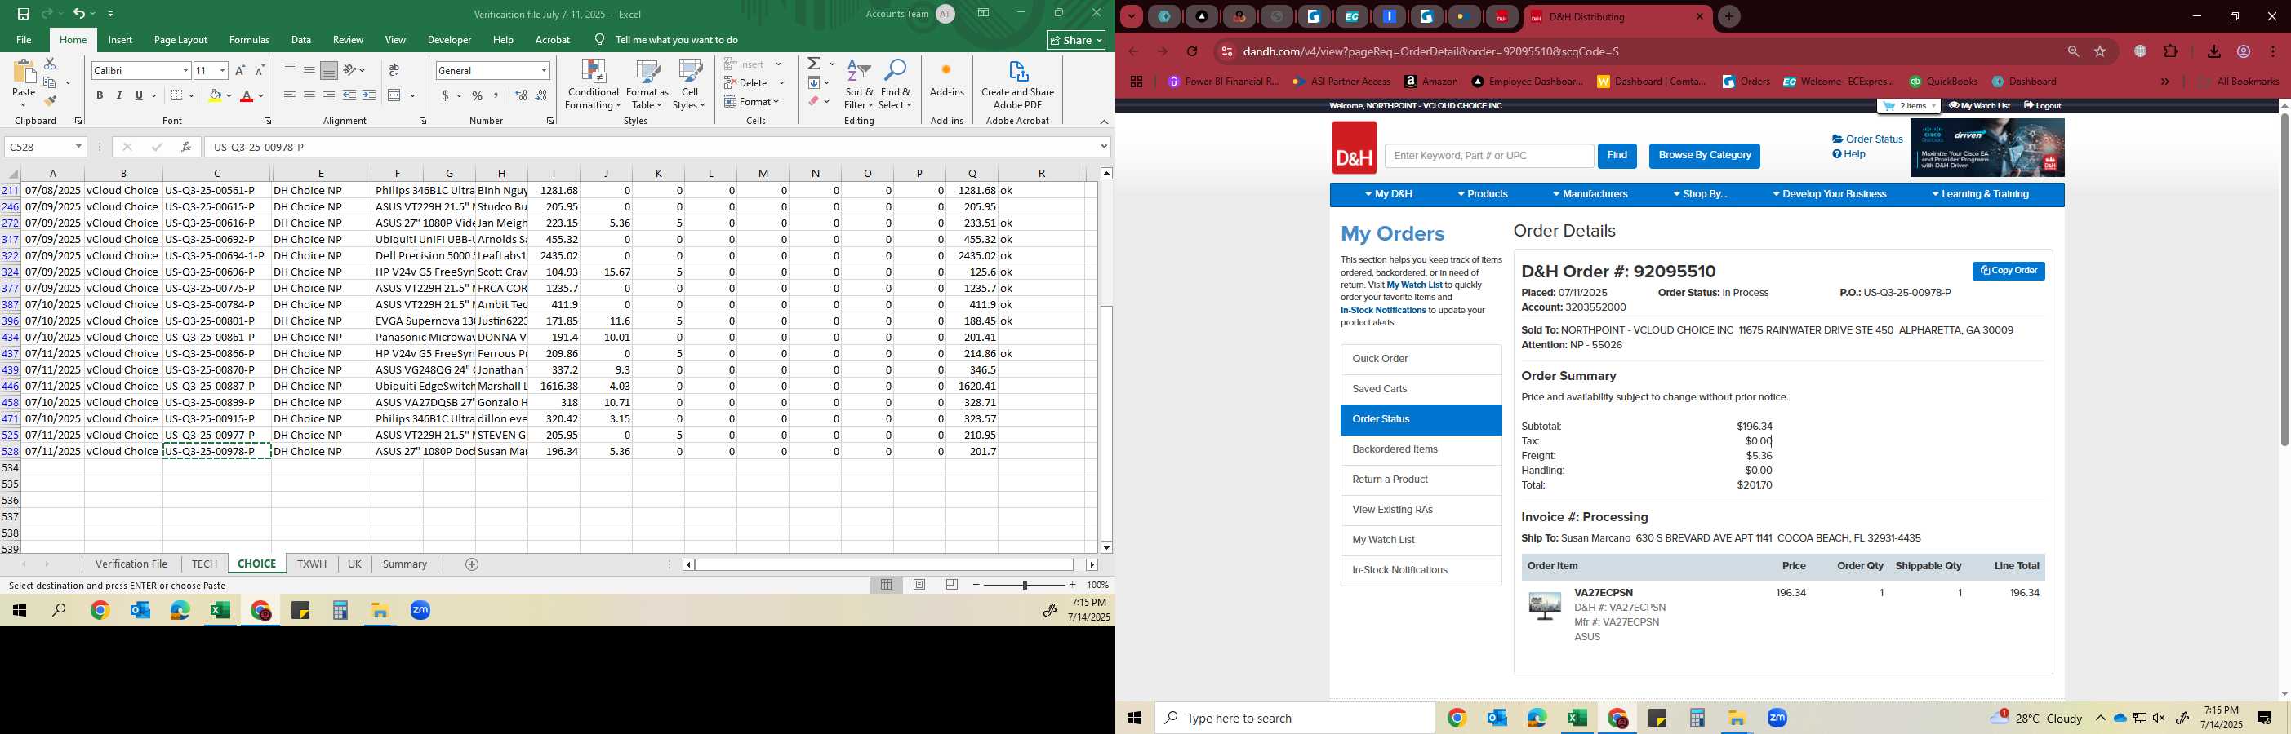Bookmark this page with the star icon
This screenshot has height=734, width=2291.
(2100, 51)
